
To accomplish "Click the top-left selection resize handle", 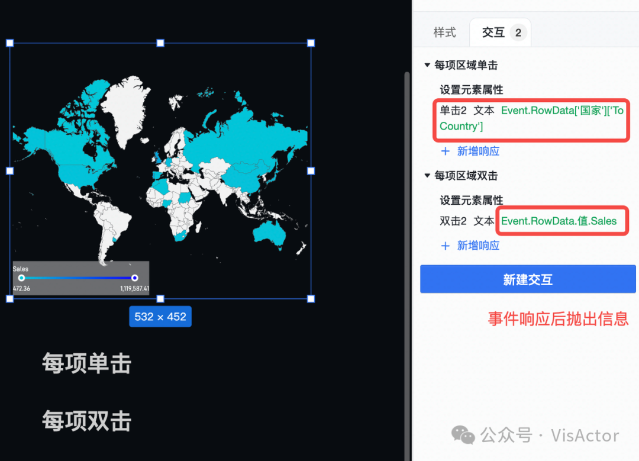I will (10, 43).
